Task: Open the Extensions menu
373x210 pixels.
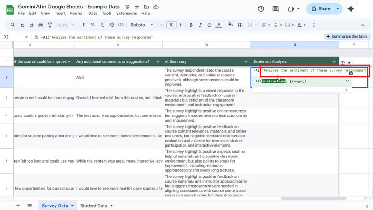Action: pyautogui.click(x=126, y=14)
